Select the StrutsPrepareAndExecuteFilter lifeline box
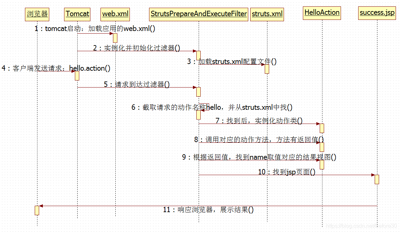This screenshot has width=400, height=232. 199,14
